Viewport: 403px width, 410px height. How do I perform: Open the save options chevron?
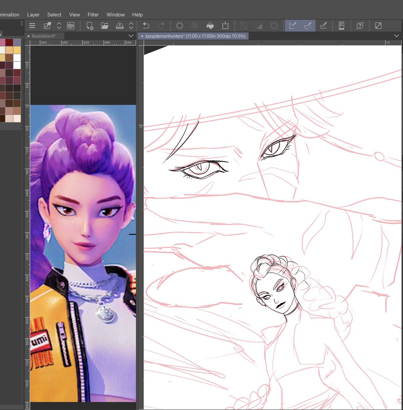(131, 26)
